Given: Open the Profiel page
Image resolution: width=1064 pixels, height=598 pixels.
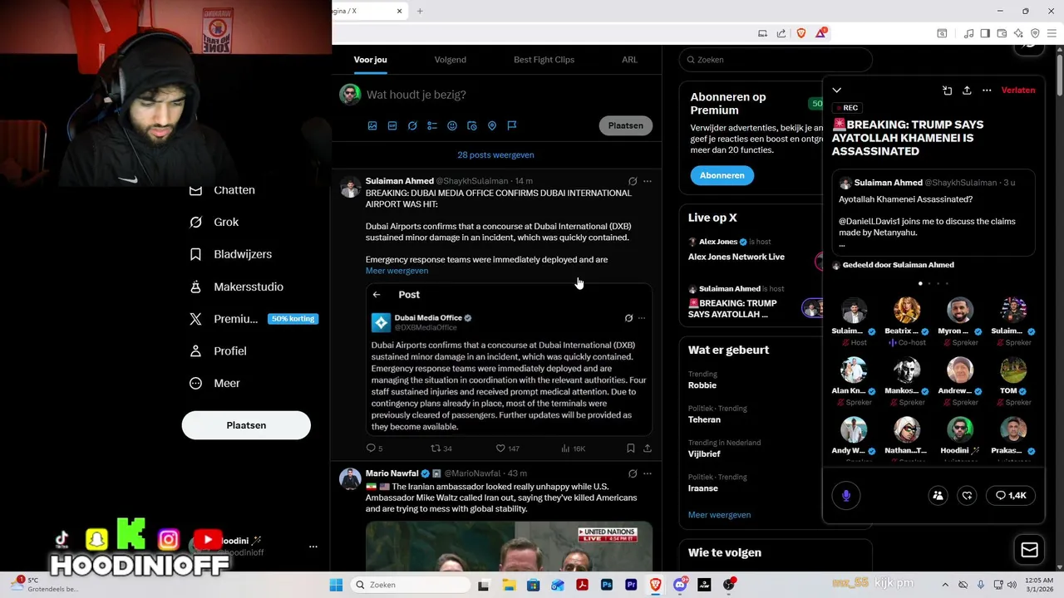Looking at the screenshot, I should (218, 350).
